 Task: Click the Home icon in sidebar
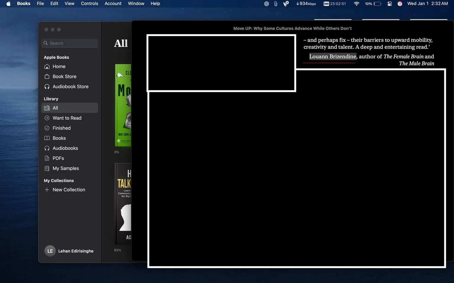tap(47, 67)
